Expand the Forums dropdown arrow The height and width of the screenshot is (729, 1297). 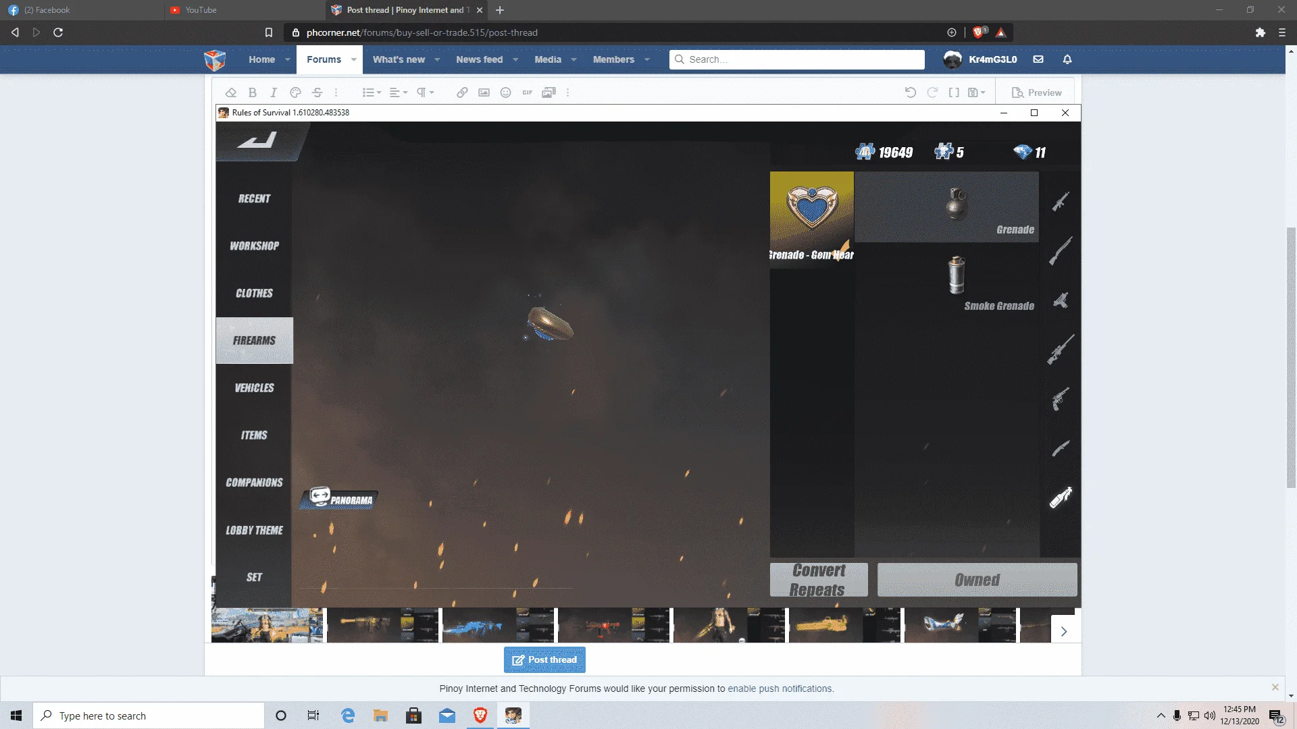pos(354,59)
